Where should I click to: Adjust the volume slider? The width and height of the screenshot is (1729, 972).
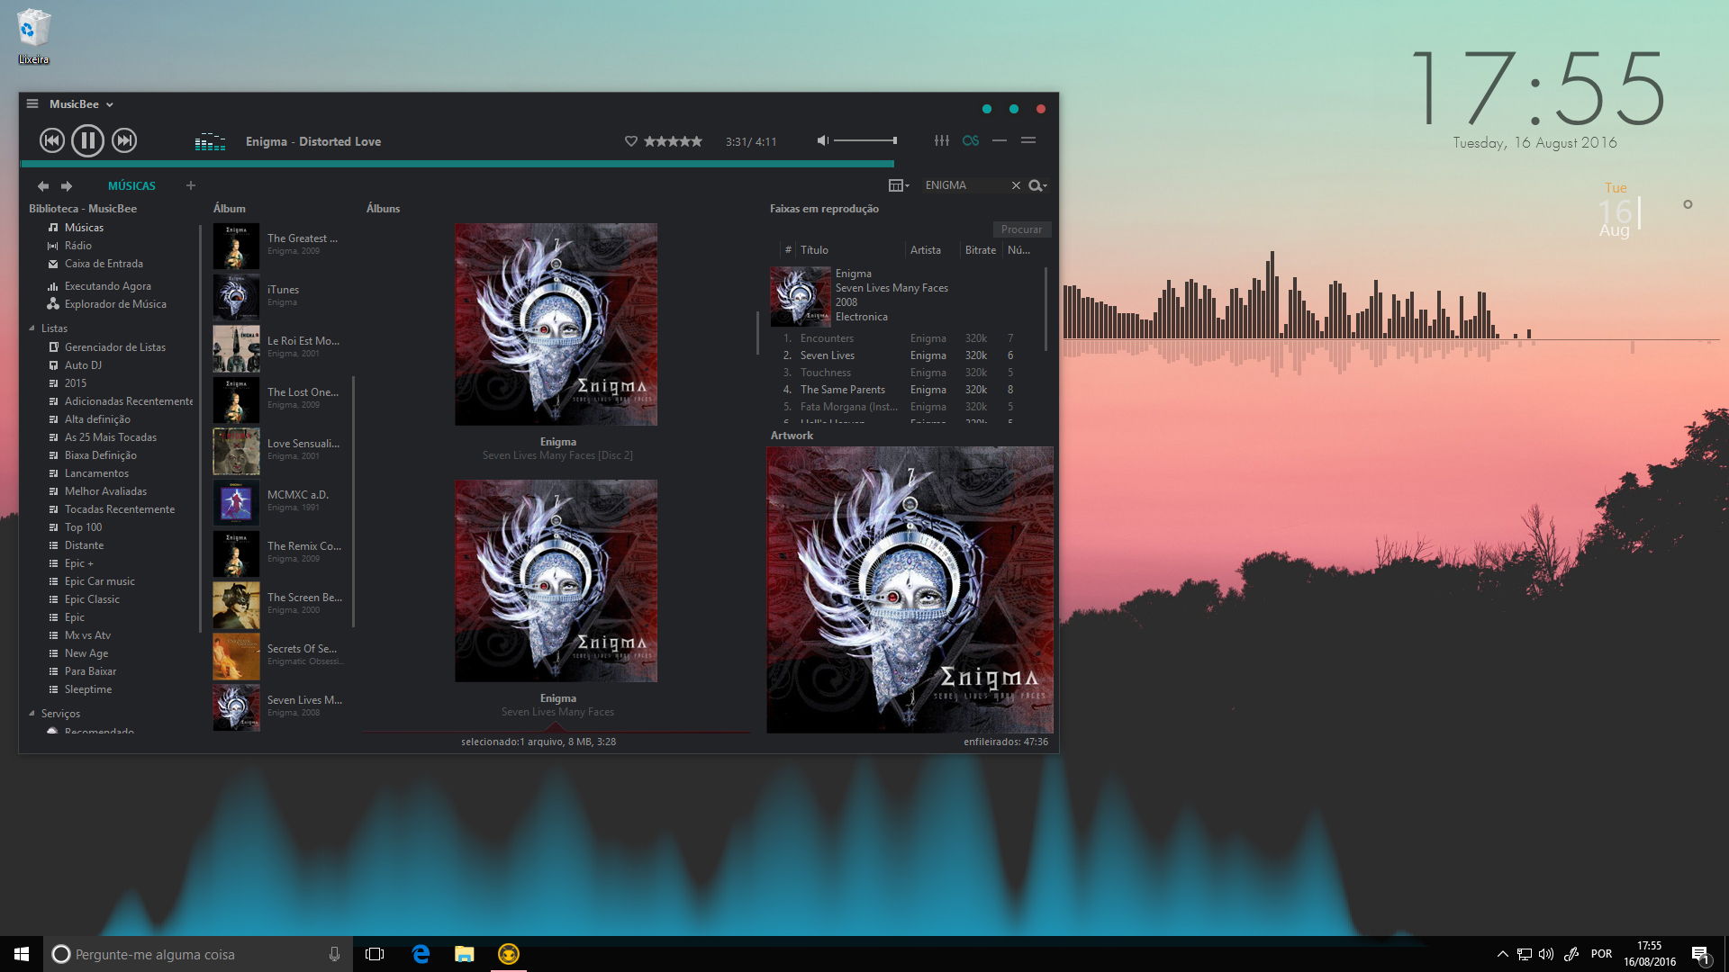[x=864, y=140]
